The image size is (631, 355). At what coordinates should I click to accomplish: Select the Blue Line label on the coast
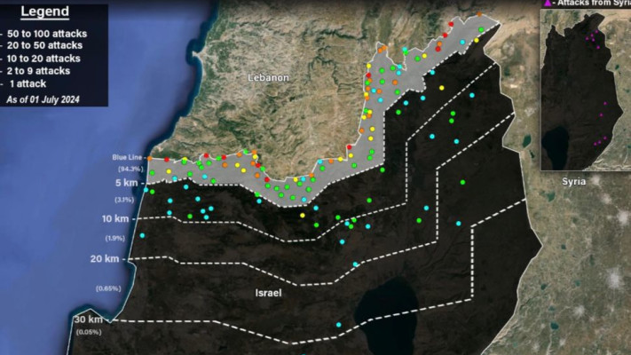coord(126,158)
